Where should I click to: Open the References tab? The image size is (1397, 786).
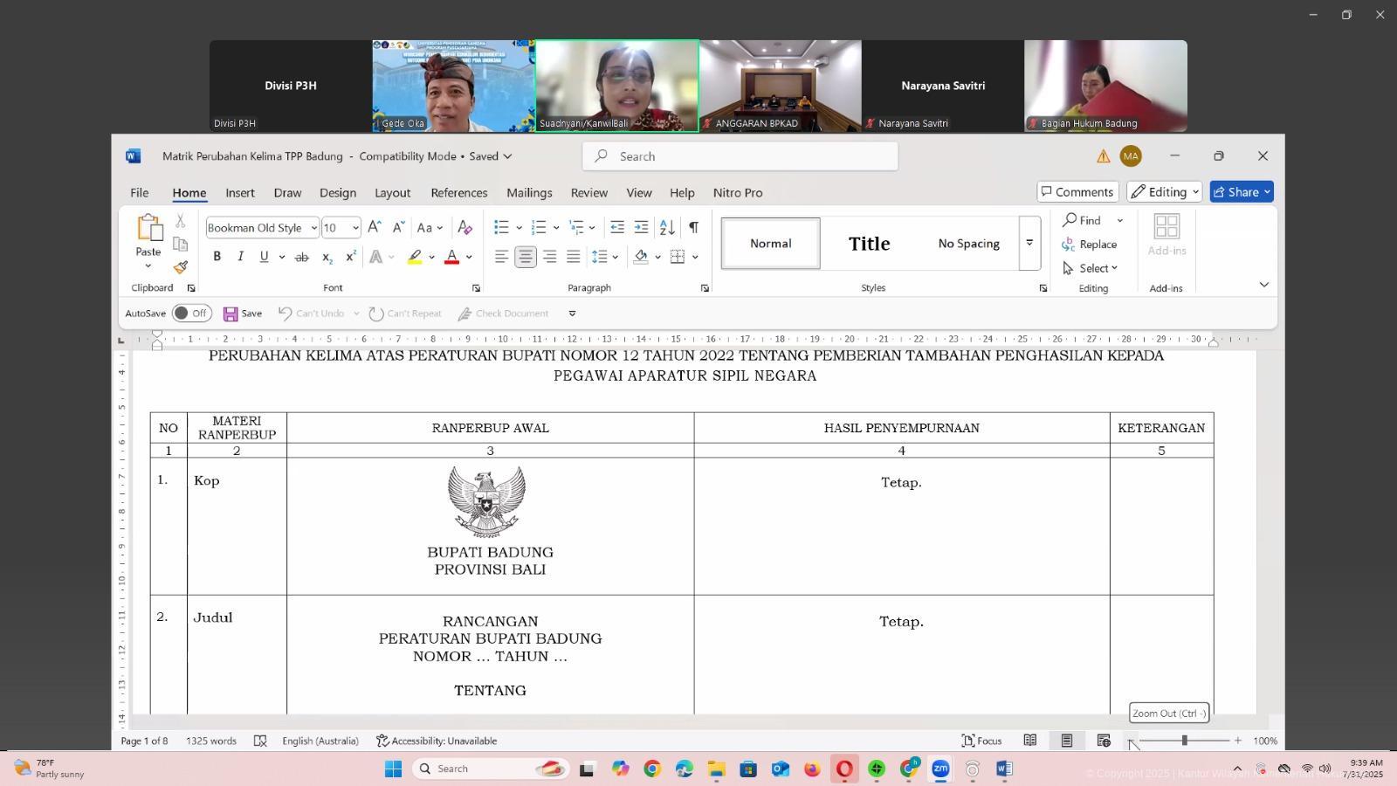[x=458, y=193]
